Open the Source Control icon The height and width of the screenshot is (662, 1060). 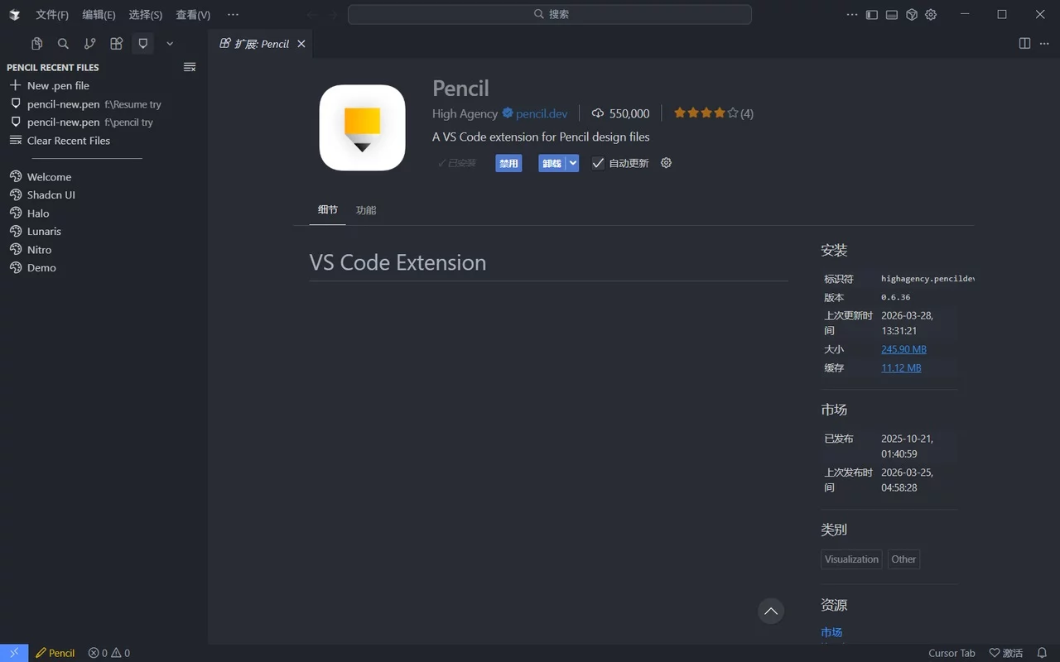pyautogui.click(x=89, y=43)
